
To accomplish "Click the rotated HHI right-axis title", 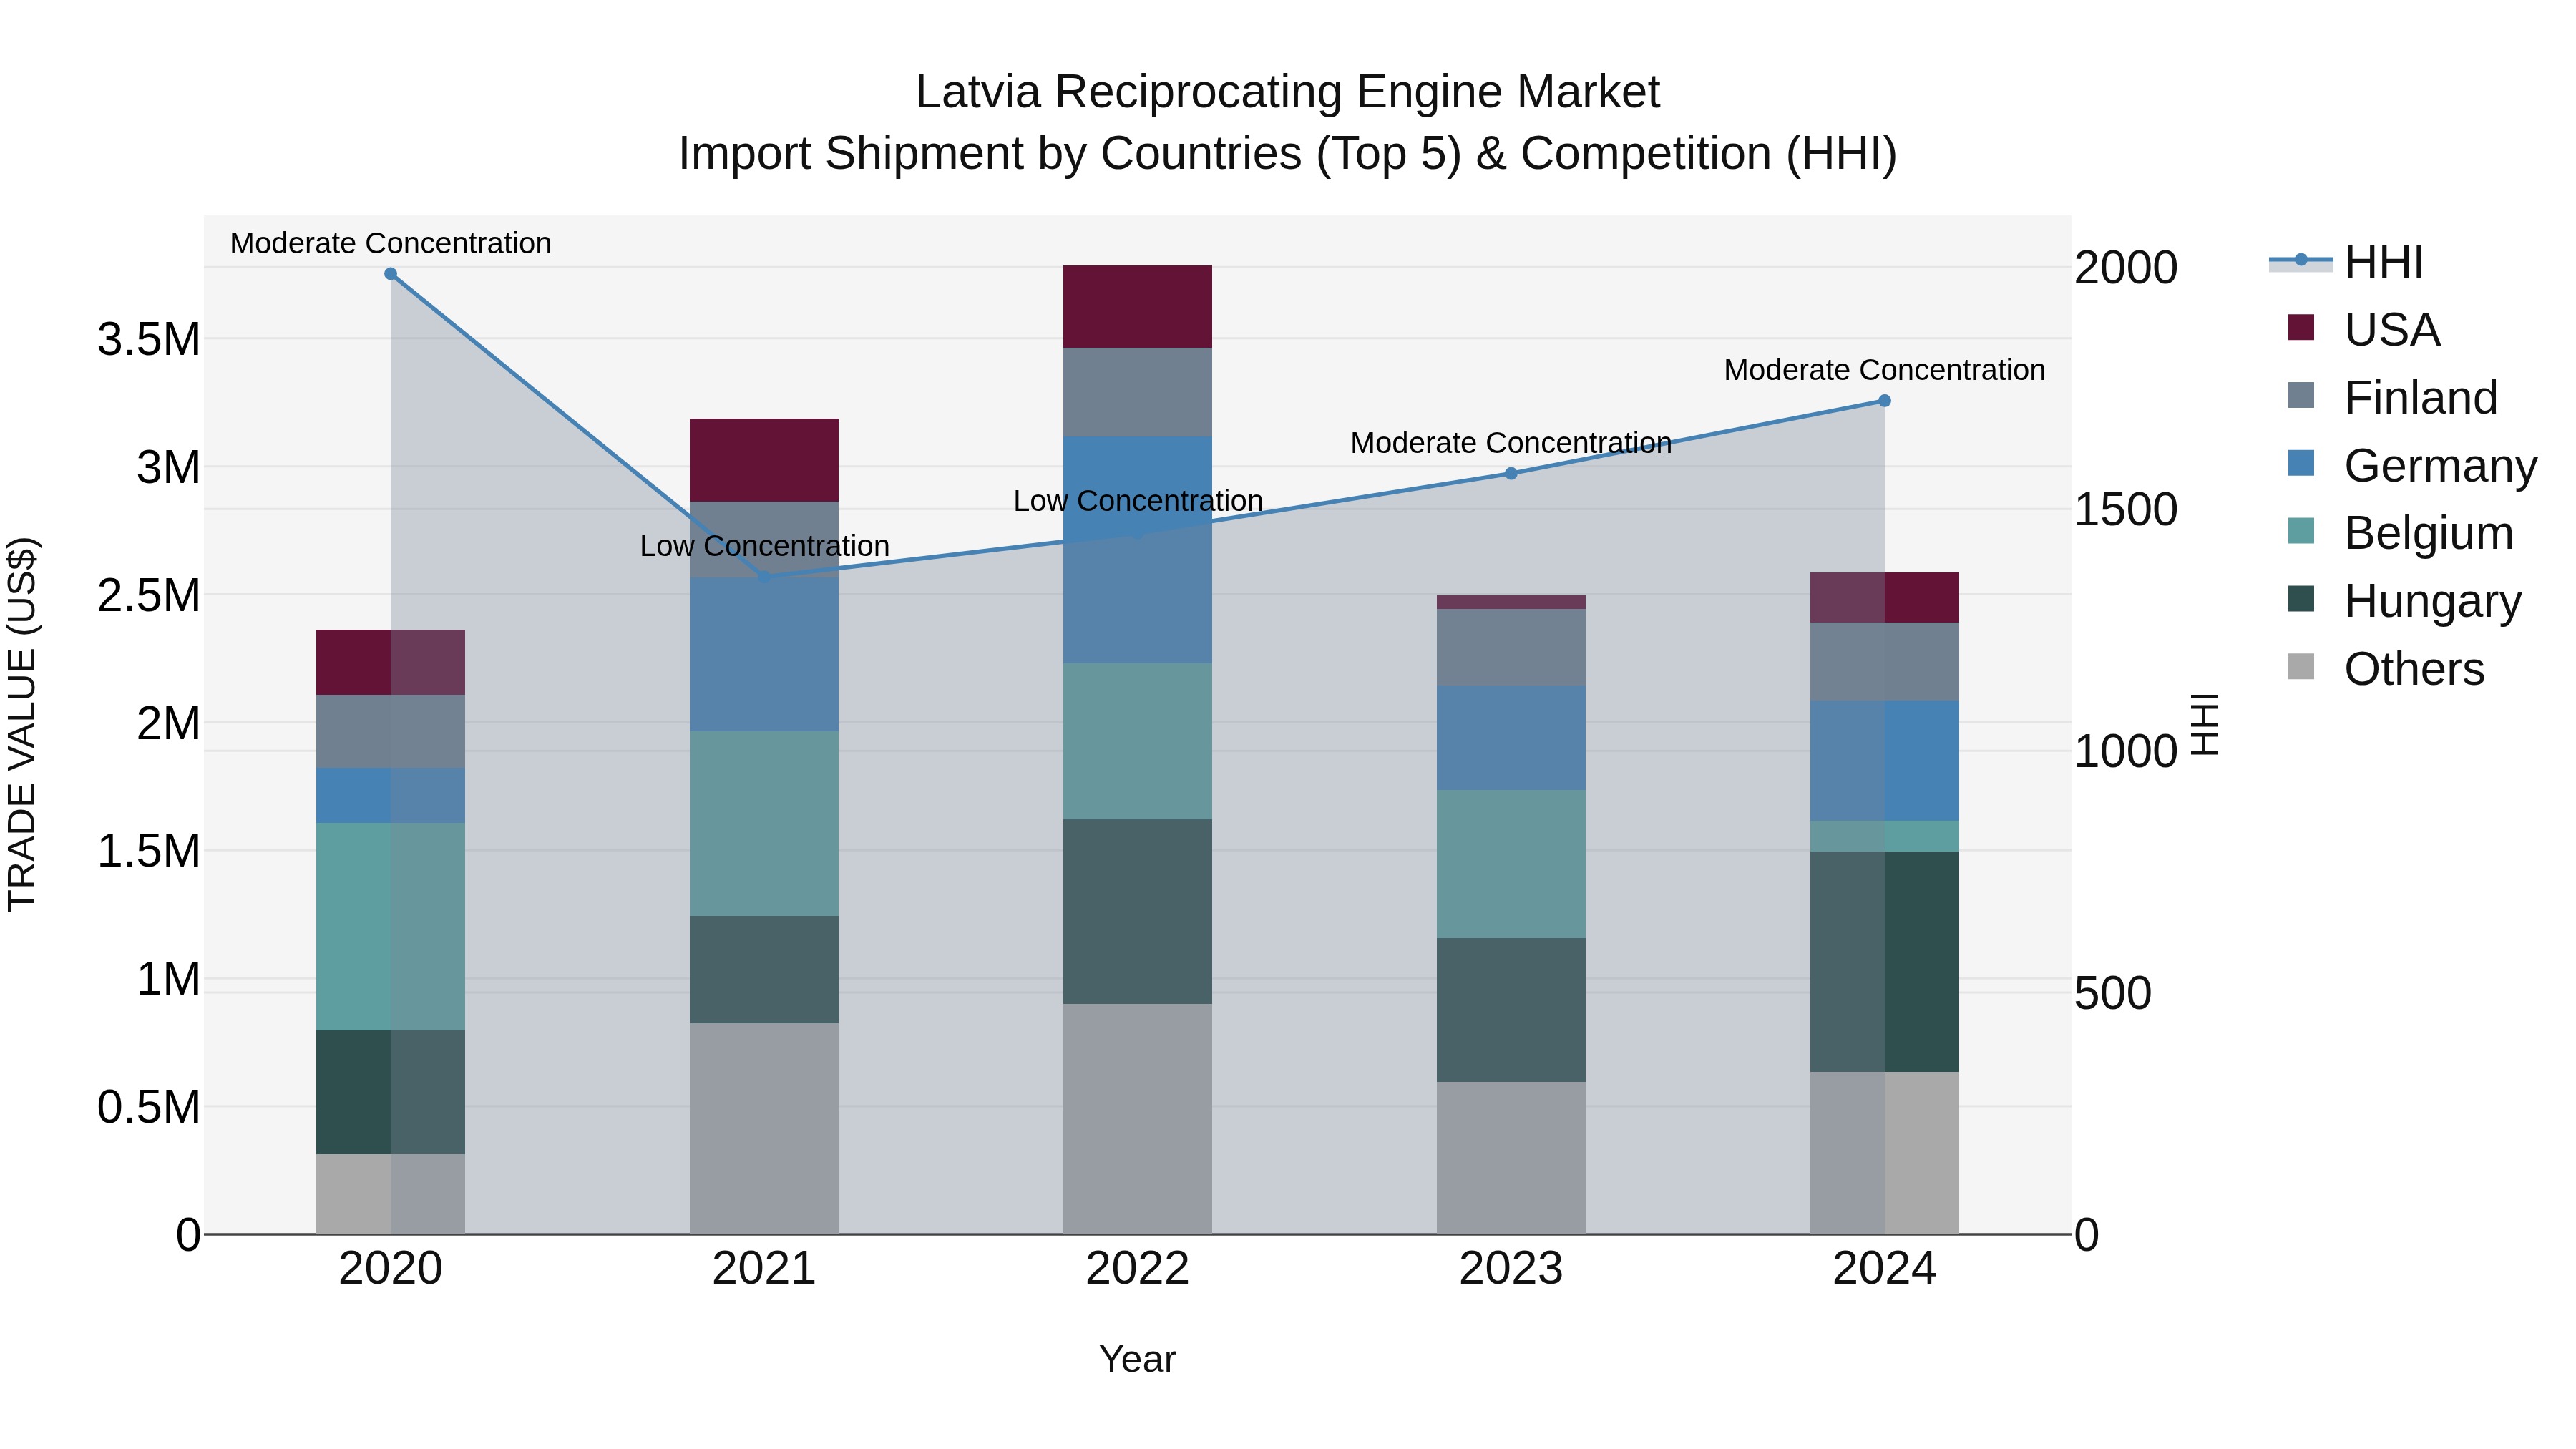I will 2205,724.
